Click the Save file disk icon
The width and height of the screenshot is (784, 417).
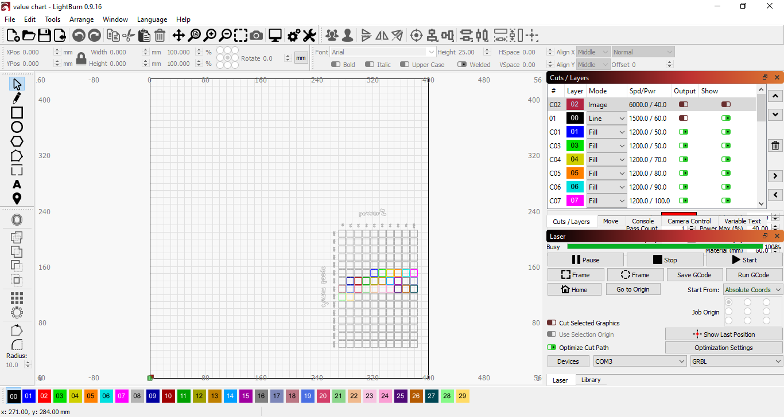[44, 36]
